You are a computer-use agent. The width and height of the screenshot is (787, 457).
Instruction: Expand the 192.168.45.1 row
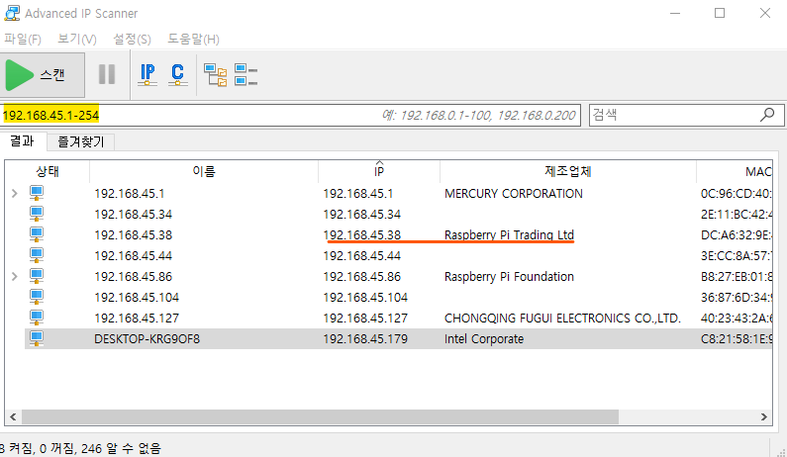pyautogui.click(x=15, y=193)
